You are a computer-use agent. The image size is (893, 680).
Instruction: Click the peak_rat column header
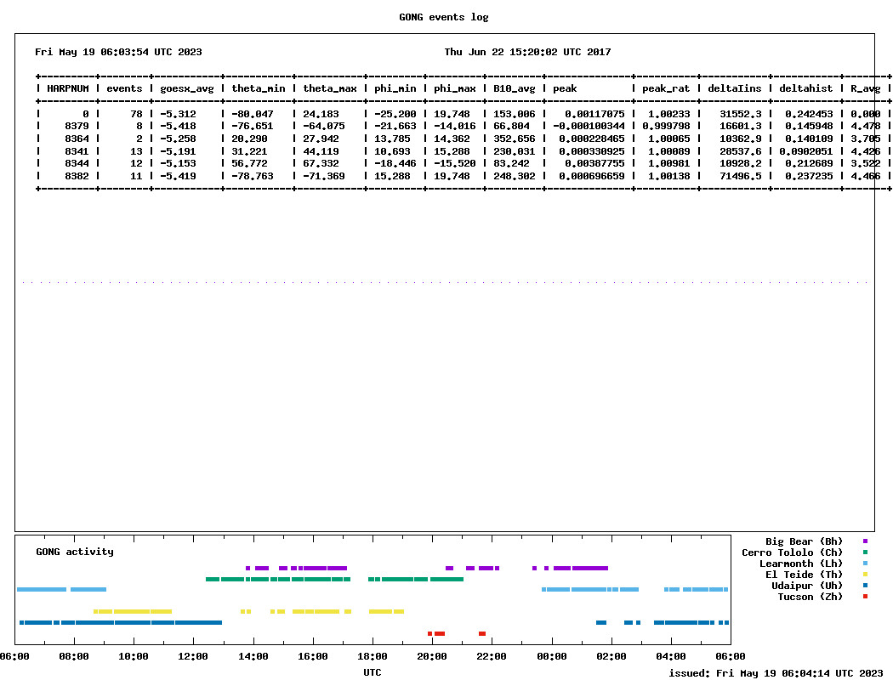pyautogui.click(x=666, y=88)
